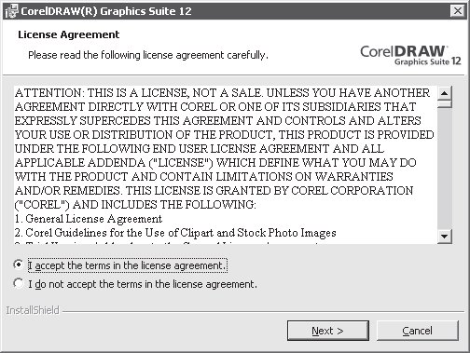
Task: Abort the installation with the Cancel button
Action: 418,331
